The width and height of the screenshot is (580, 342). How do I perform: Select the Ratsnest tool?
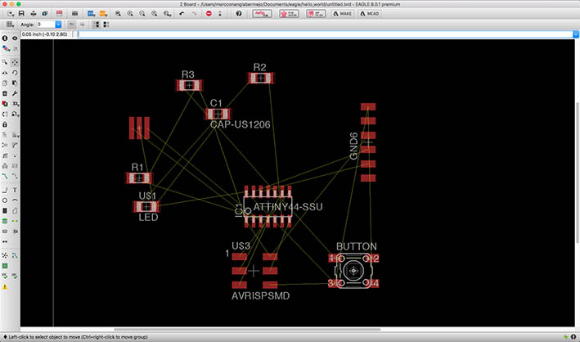point(5,255)
